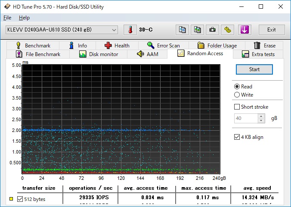Expand the KLEVV SSD drive dropdown
291x207 pixels.
(114, 30)
